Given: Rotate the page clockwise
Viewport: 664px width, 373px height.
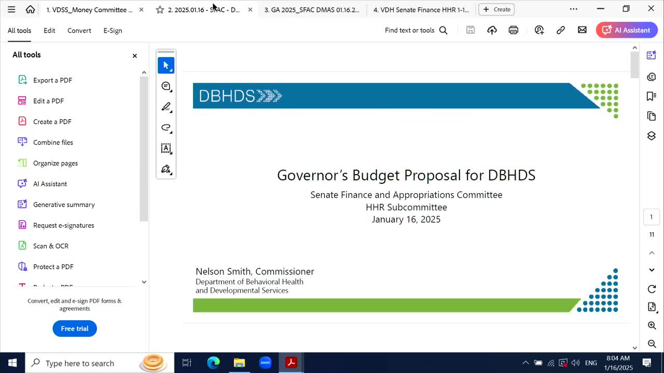Looking at the screenshot, I should [x=652, y=289].
